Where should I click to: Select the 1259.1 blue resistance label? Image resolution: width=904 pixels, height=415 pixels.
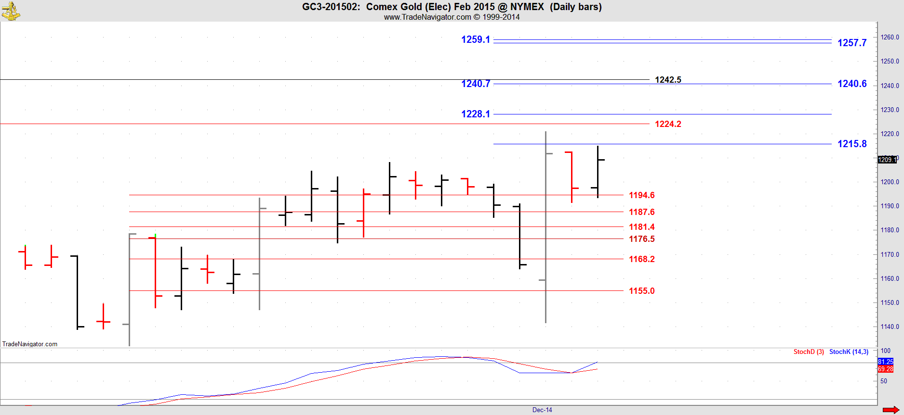[475, 40]
